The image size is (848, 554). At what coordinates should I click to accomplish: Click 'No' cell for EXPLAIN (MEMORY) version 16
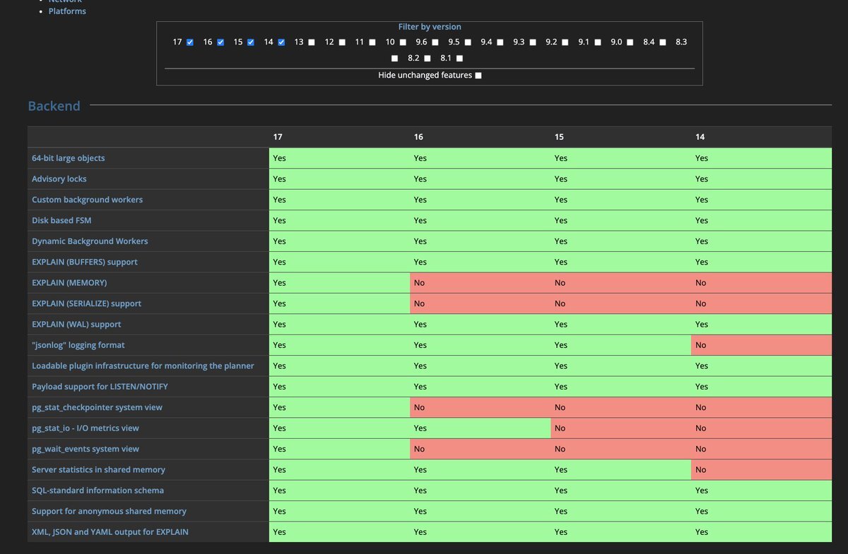(481, 283)
